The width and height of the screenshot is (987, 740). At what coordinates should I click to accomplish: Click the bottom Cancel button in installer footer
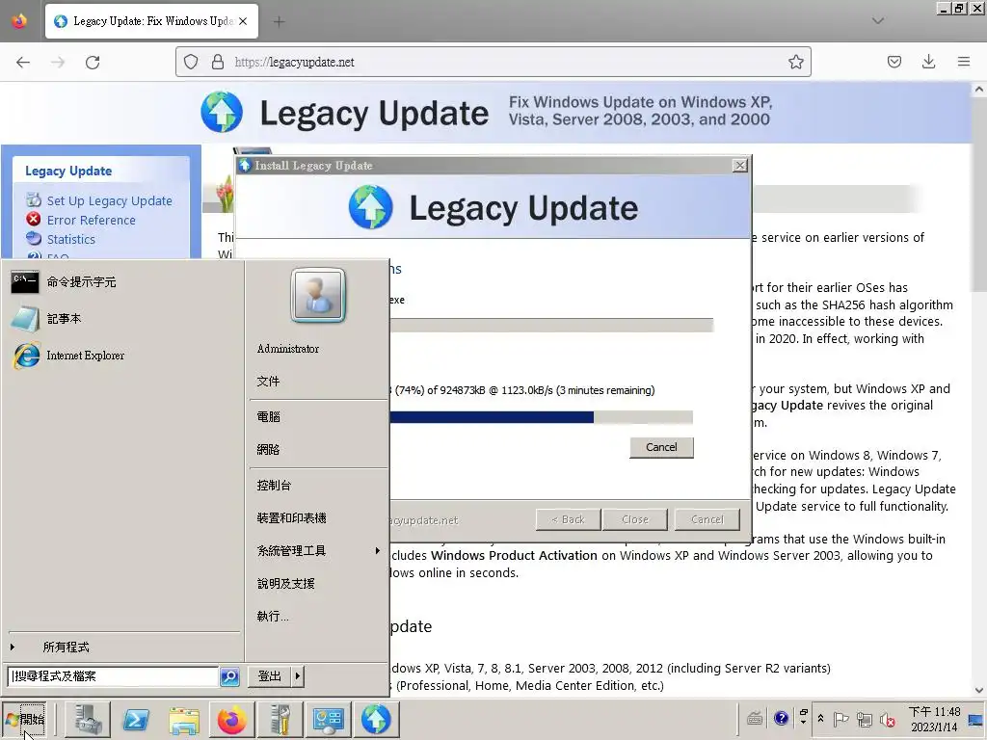pyautogui.click(x=707, y=519)
